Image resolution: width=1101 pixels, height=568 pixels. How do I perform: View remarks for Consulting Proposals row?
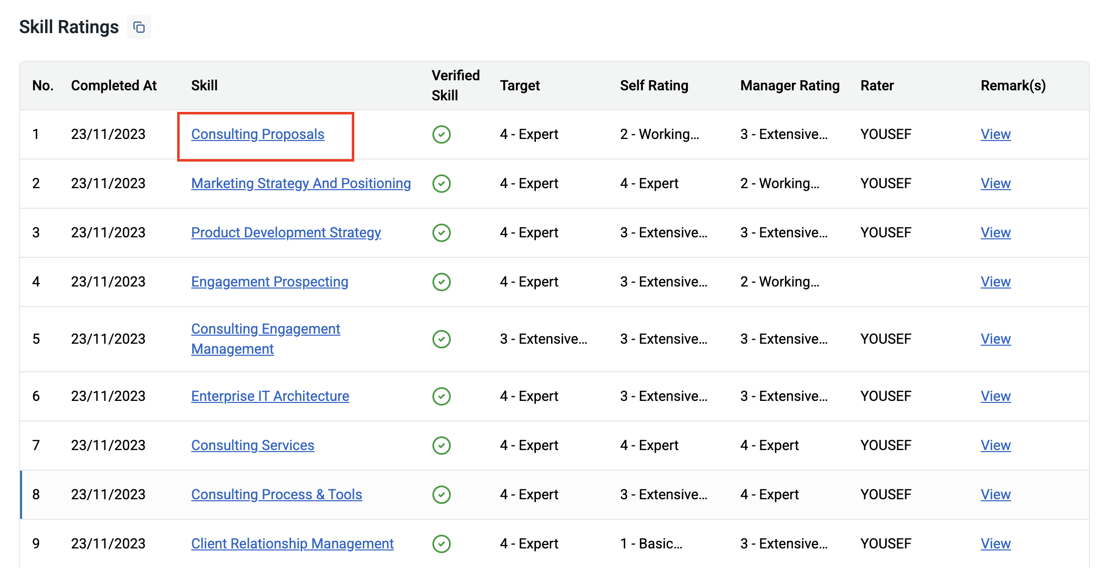(x=995, y=134)
